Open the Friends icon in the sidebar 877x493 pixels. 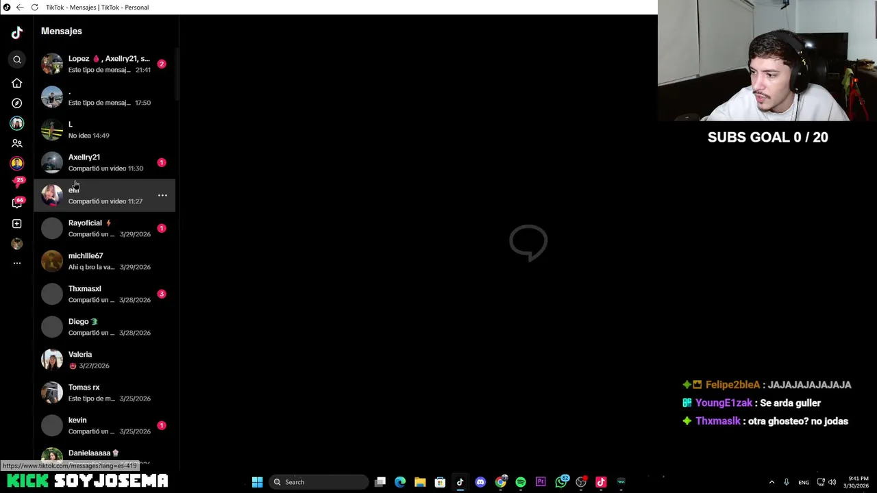17,143
